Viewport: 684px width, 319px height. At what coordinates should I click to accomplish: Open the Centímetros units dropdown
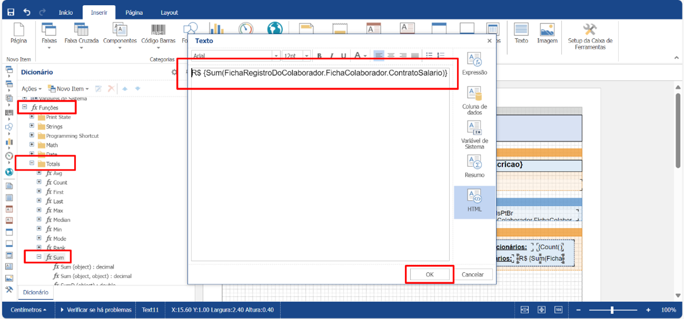[28, 310]
